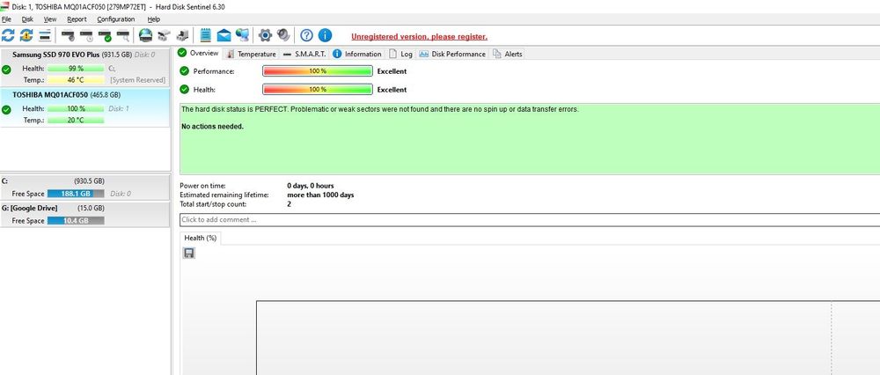Click the 'Click to add comment' field
The image size is (880, 375).
[530, 219]
